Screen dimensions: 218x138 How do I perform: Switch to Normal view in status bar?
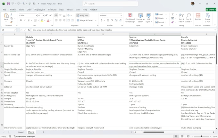coord(176,136)
